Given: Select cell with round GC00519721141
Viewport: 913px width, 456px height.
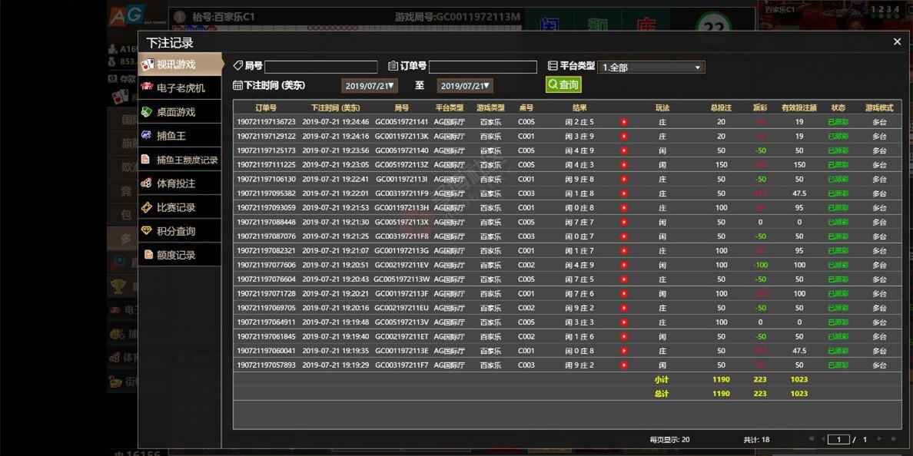Looking at the screenshot, I should click(401, 122).
